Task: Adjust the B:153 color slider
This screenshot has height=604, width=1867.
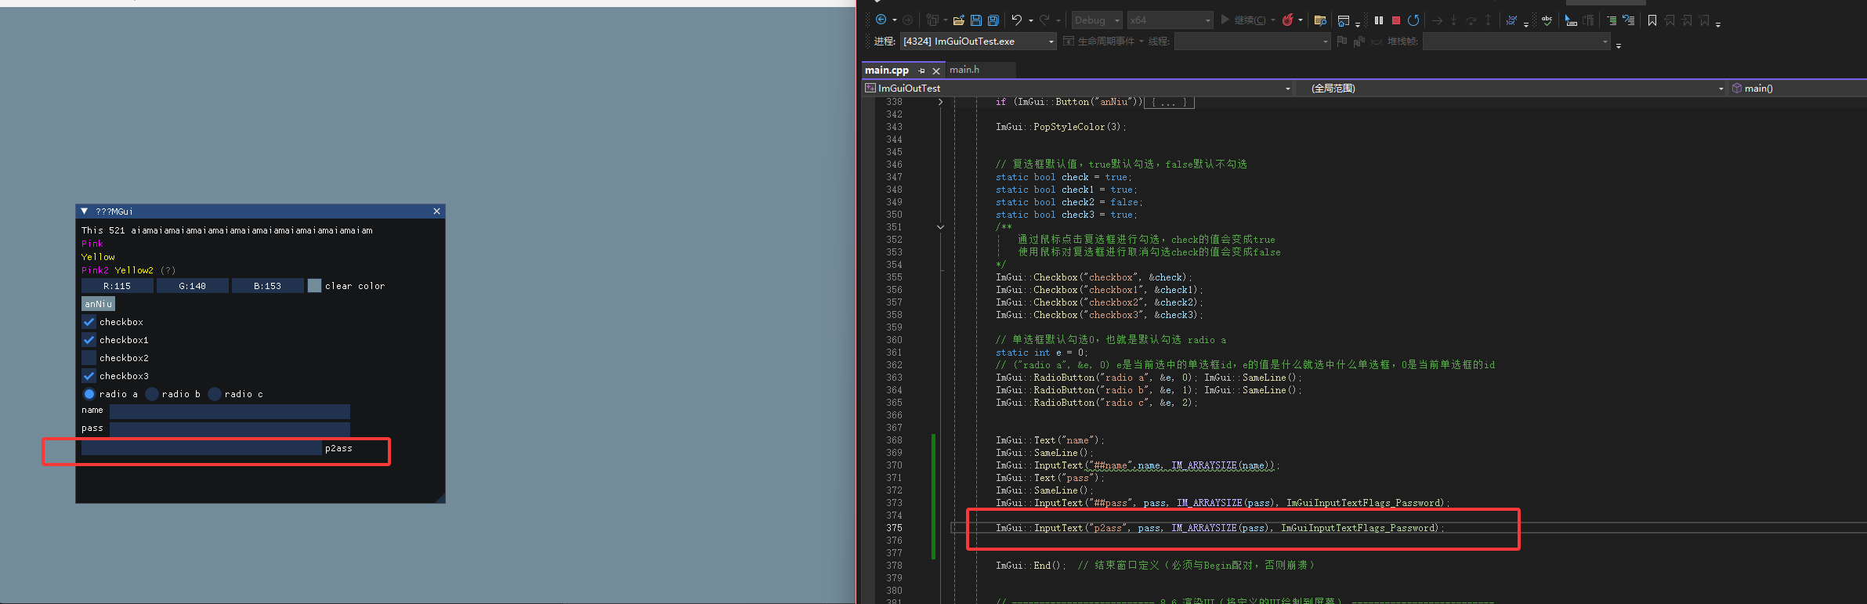Action: click(268, 286)
